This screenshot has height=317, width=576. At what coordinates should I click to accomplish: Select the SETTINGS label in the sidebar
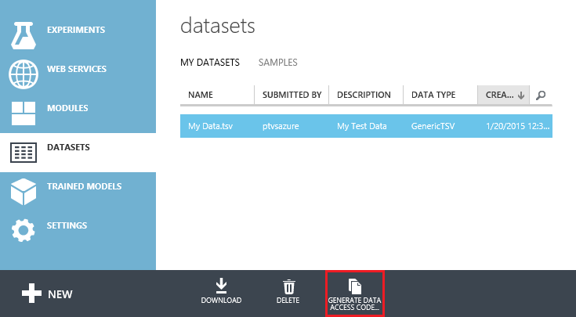point(67,225)
